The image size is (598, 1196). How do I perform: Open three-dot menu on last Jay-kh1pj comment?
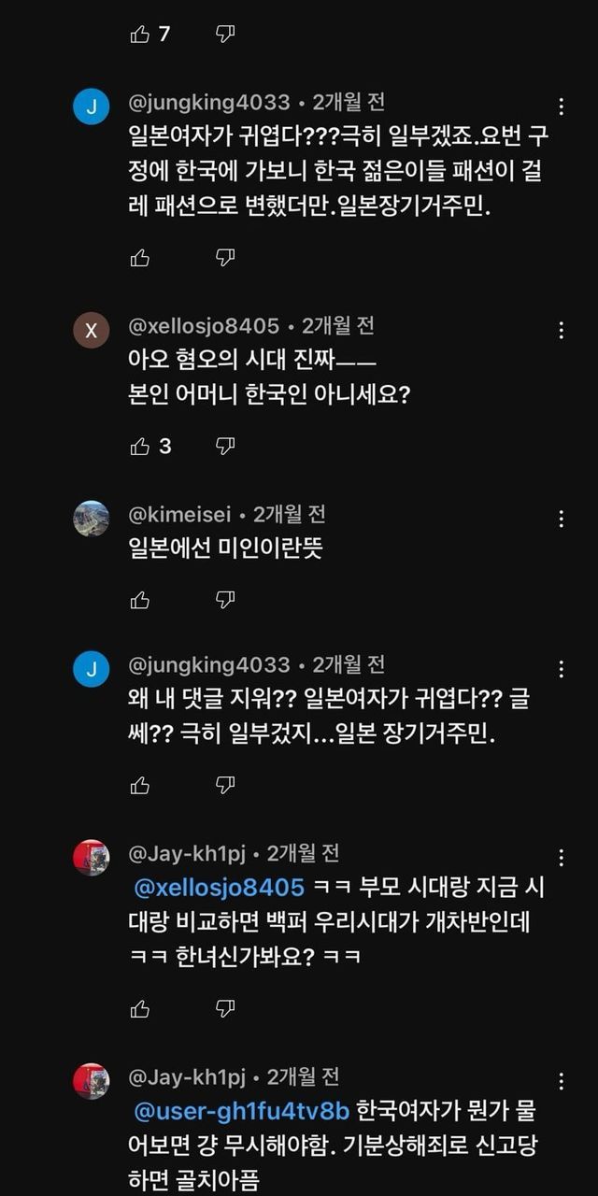click(561, 1081)
